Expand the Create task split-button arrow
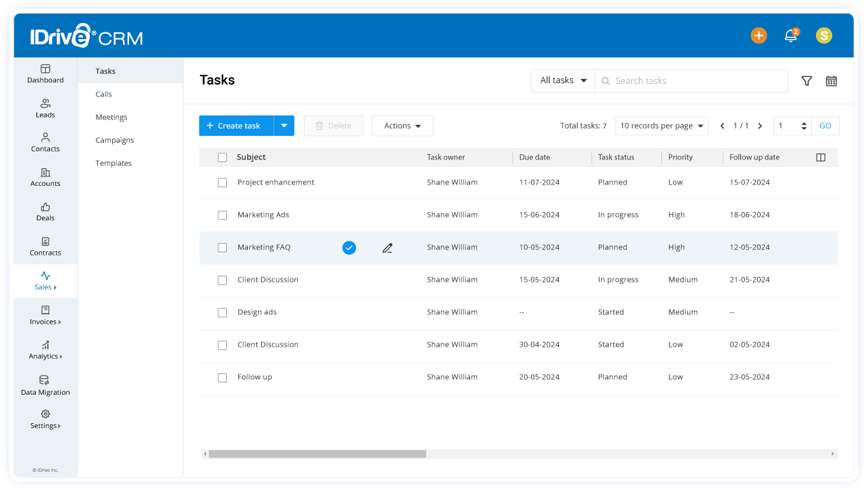Screen dimensions: 866x488 pos(284,126)
